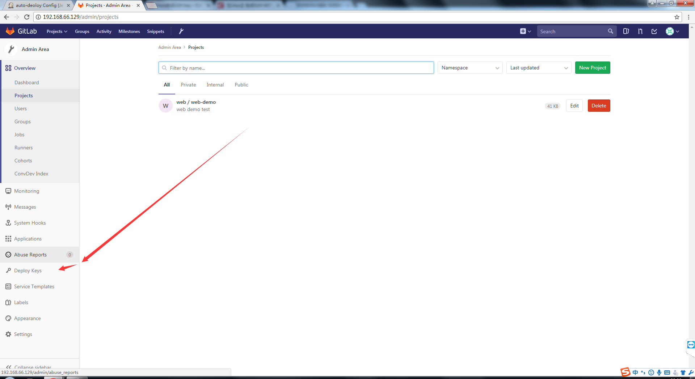Open the issues icon in top bar

[x=626, y=31]
